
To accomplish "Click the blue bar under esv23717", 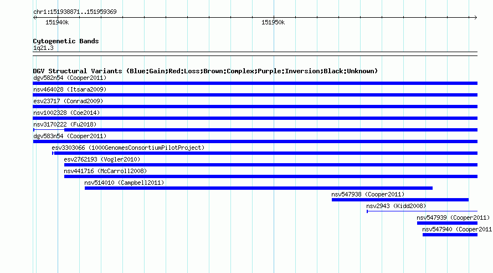I will pos(255,107).
